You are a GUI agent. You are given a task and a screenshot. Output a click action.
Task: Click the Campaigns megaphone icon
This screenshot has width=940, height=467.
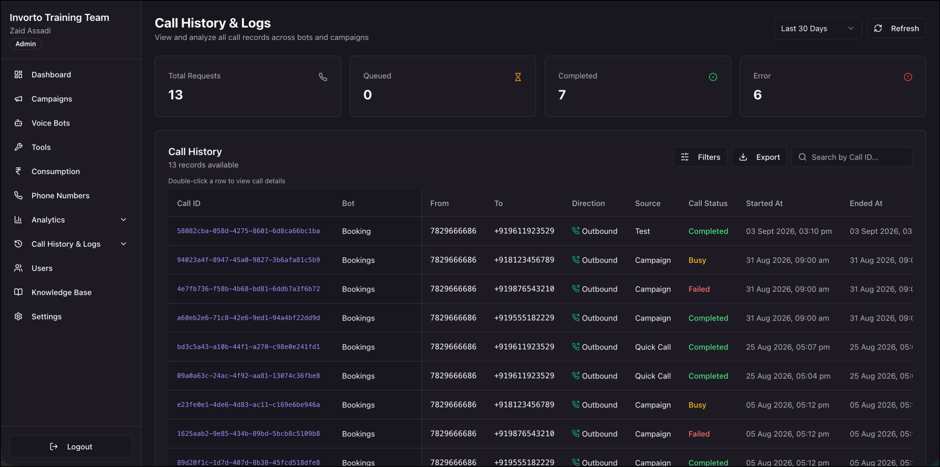tap(18, 99)
